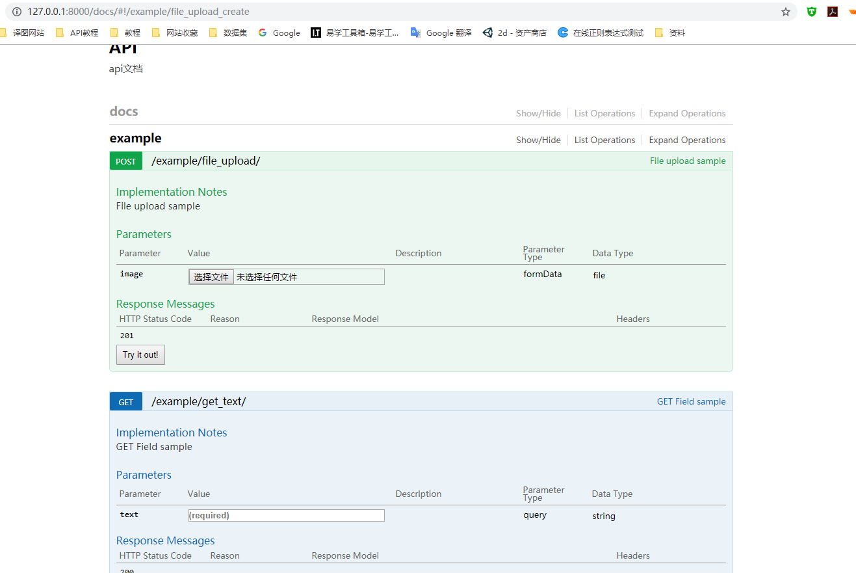The image size is (856, 573).
Task: Click the file data type value
Action: [599, 275]
